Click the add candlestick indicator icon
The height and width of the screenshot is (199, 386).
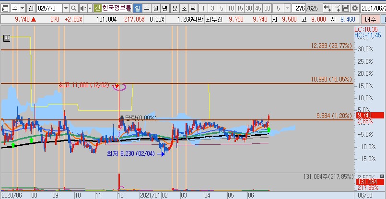327,8
